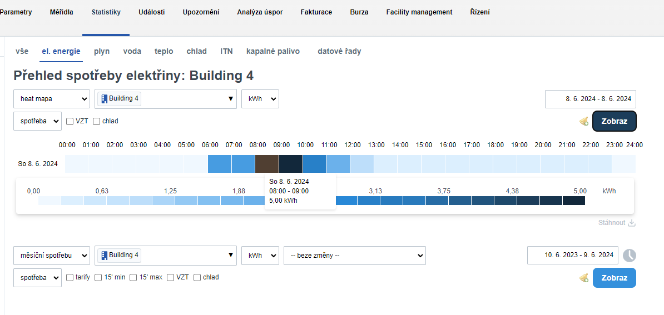Open the měsíční spotřebu dropdown
The height and width of the screenshot is (315, 664).
52,256
